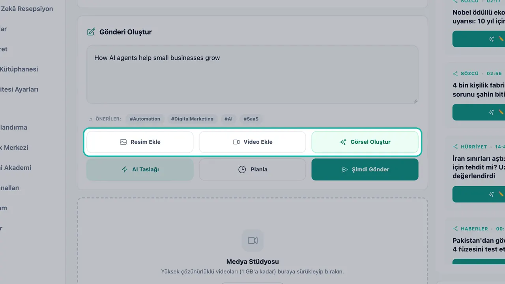Click share icon on the HABERLER card

(455, 229)
